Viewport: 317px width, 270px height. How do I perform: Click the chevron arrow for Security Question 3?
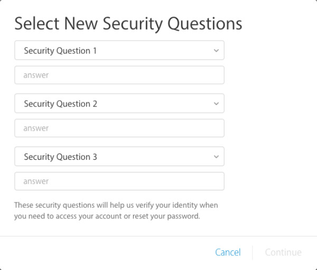point(216,157)
